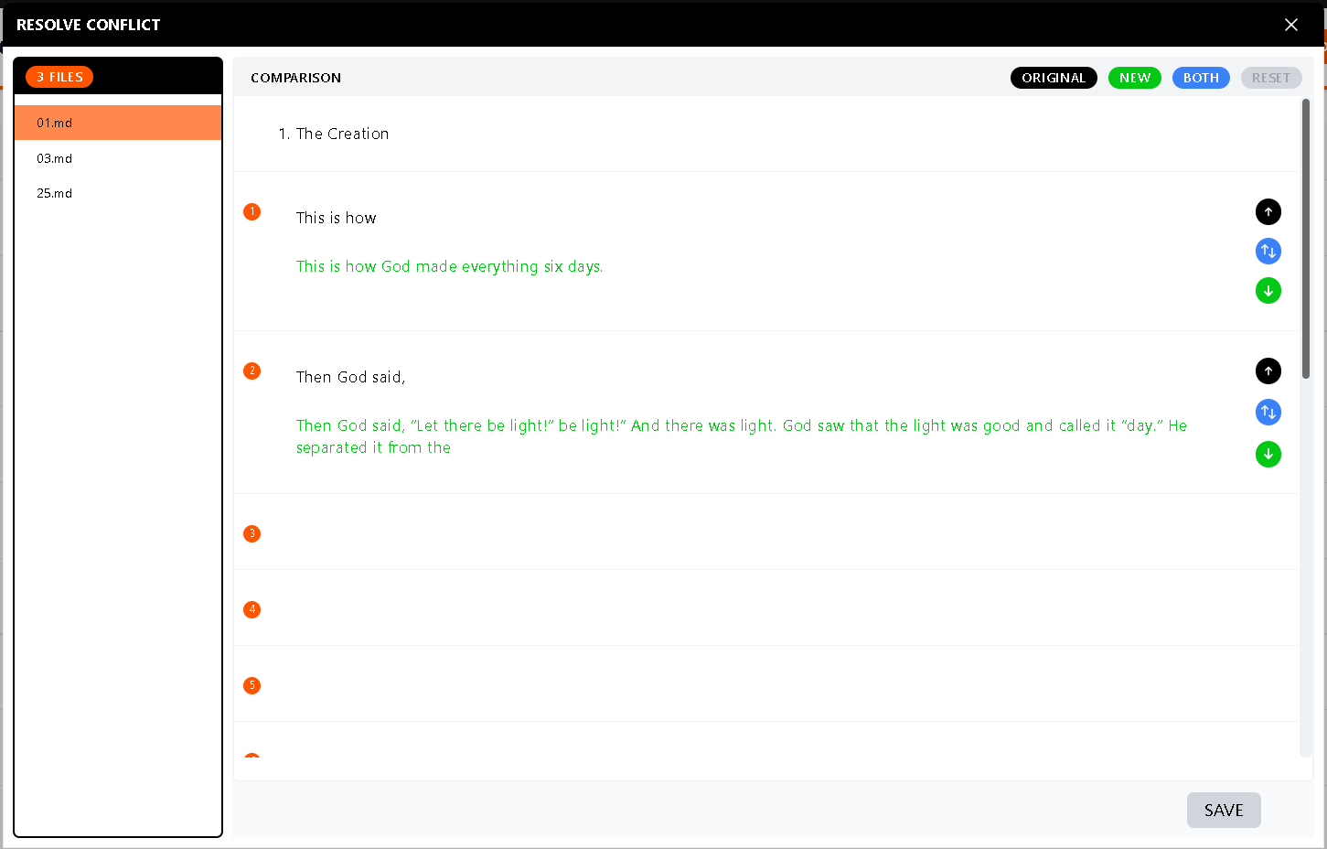Click green down arrow for conflict 1
Viewport: 1327px width, 849px height.
click(1268, 291)
